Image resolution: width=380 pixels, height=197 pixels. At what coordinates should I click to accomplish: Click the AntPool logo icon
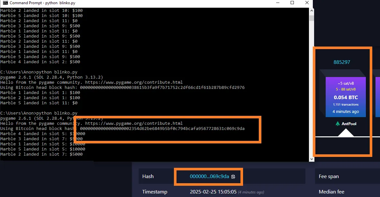tap(338, 124)
